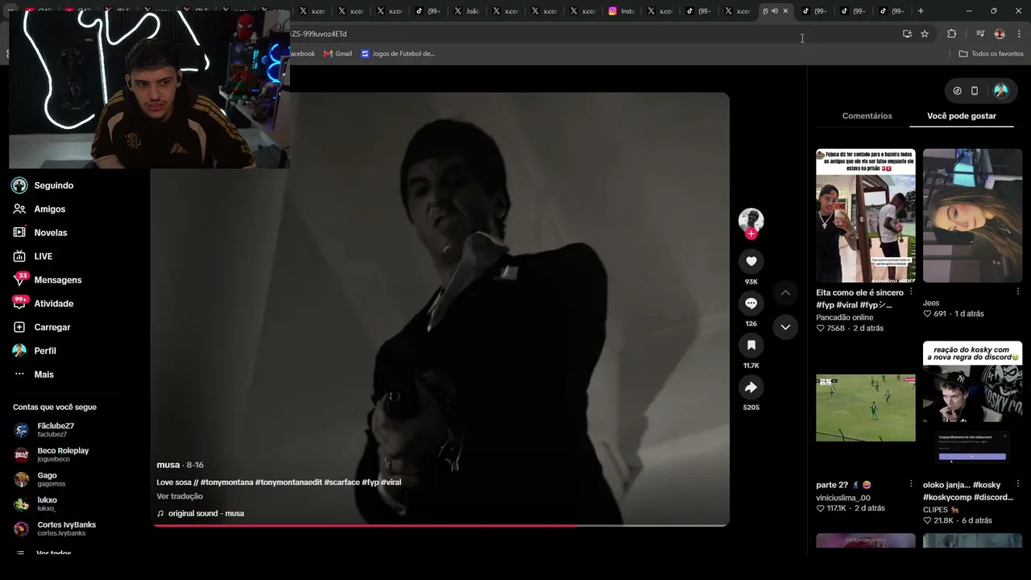The image size is (1031, 580).
Task: Open the Novelas icon in sidebar
Action: pyautogui.click(x=19, y=232)
